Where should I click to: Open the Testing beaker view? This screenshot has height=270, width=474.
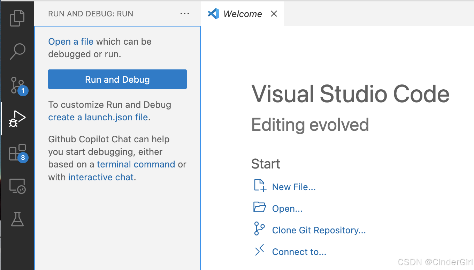(17, 219)
